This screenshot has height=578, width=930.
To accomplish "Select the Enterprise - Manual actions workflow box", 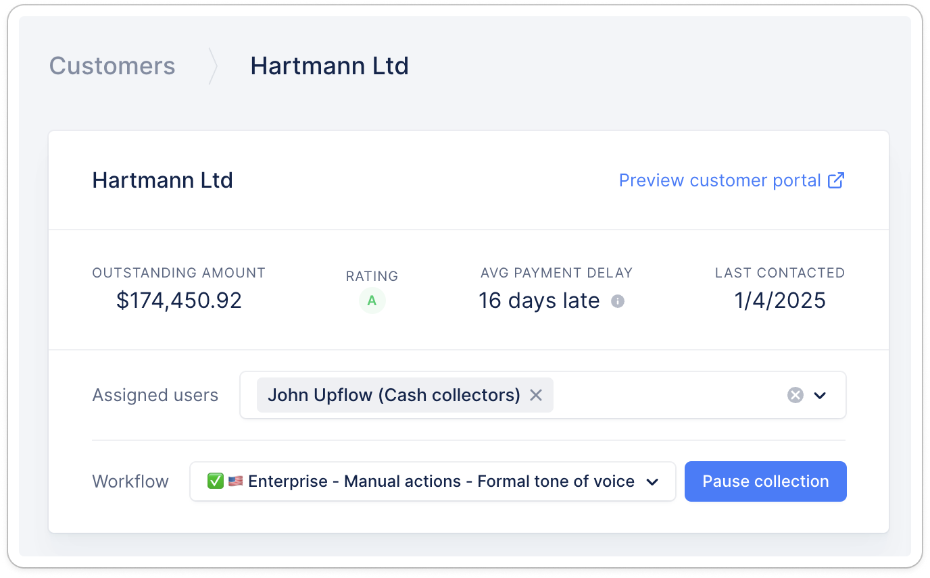I will (433, 481).
